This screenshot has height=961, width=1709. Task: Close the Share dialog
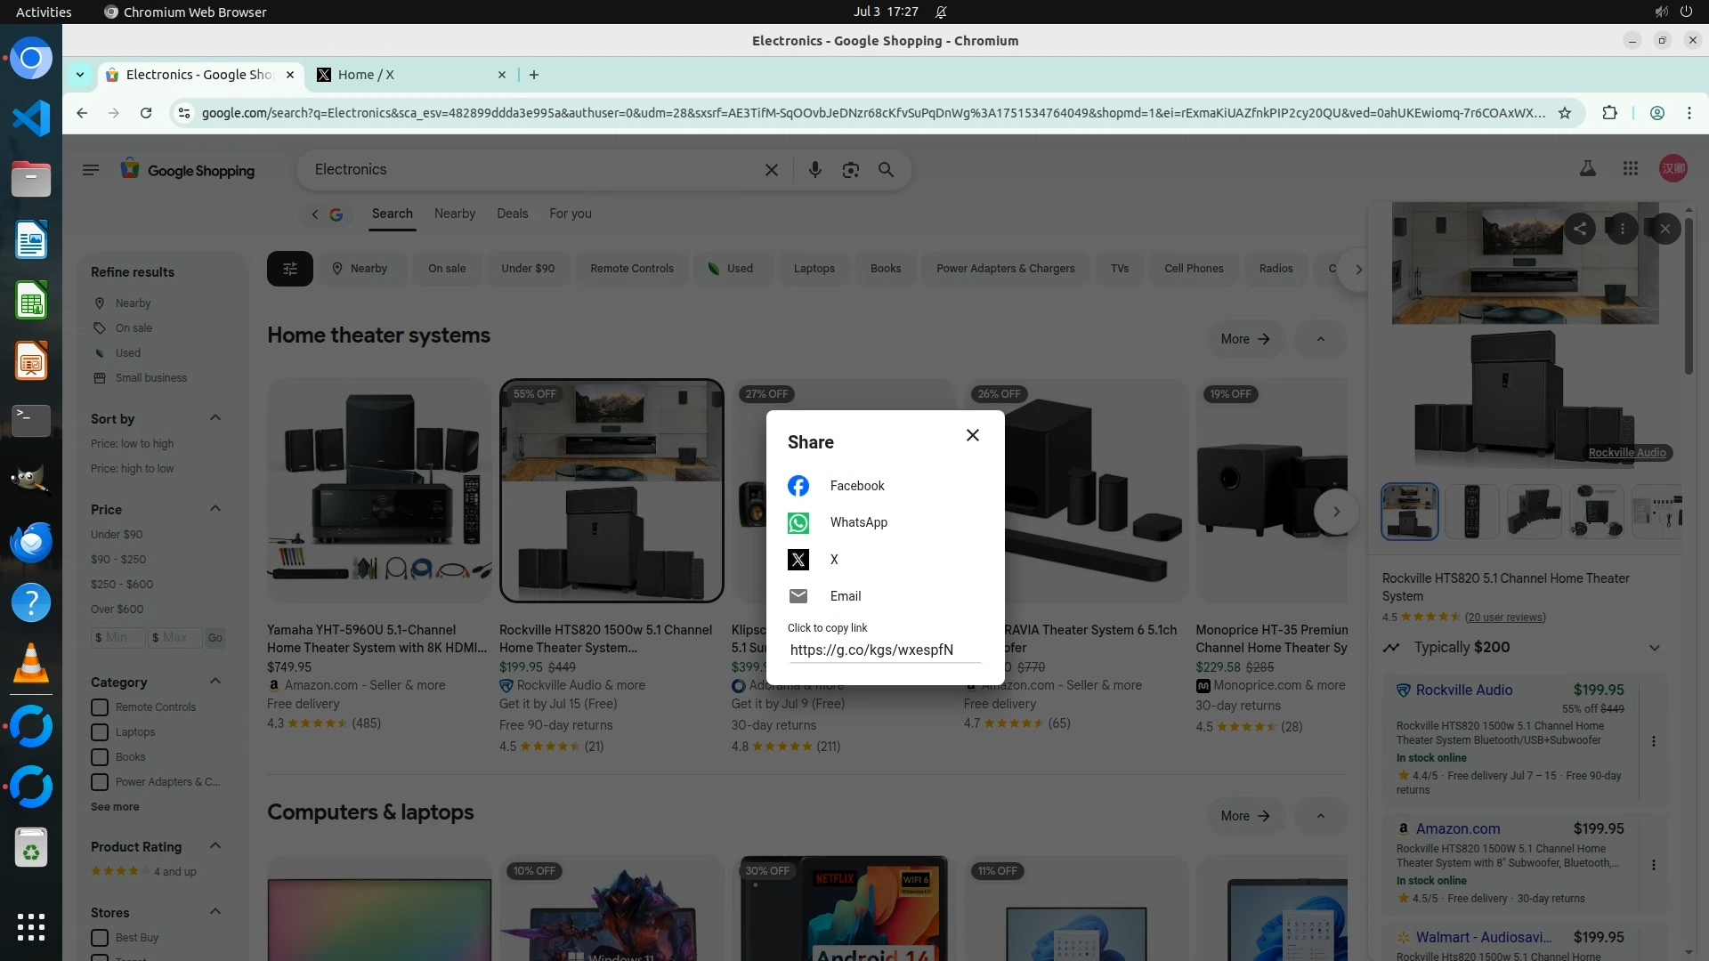[x=973, y=435]
